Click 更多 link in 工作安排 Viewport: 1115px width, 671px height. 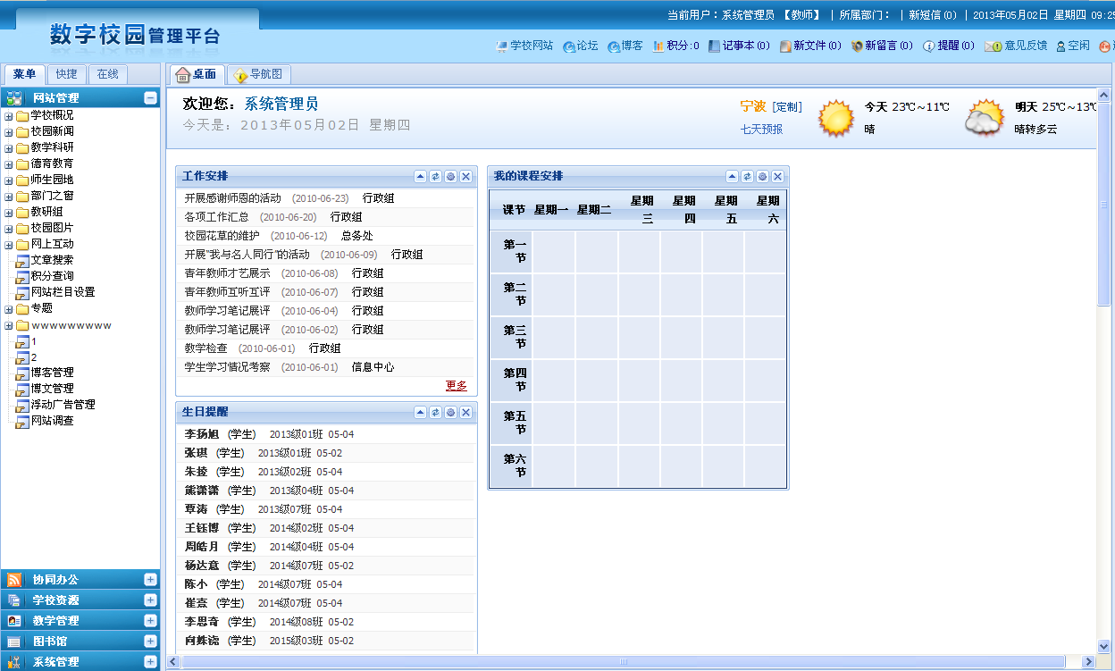(x=457, y=386)
